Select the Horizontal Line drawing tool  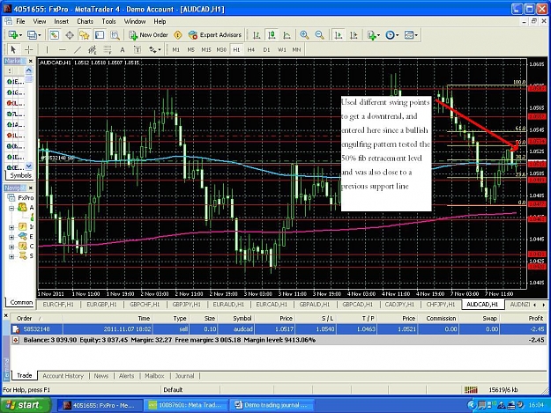(63, 50)
